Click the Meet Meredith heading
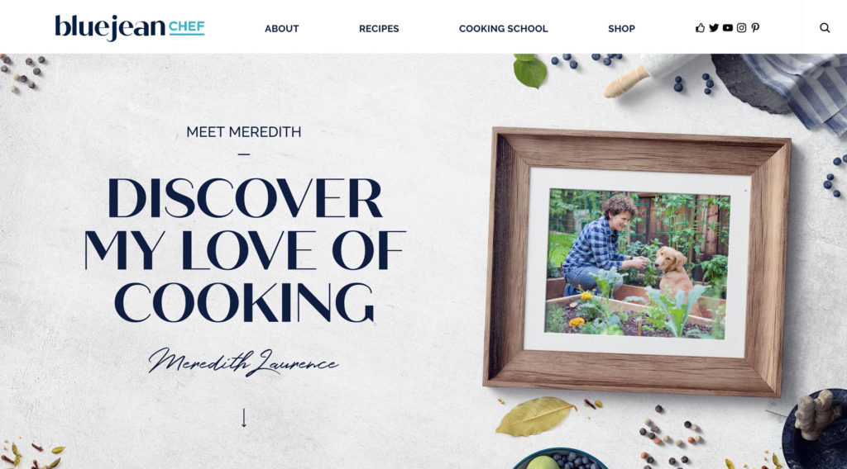The height and width of the screenshot is (469, 847). click(244, 132)
